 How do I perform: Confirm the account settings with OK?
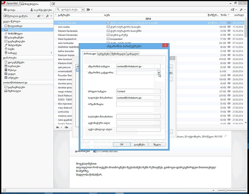(x=122, y=144)
